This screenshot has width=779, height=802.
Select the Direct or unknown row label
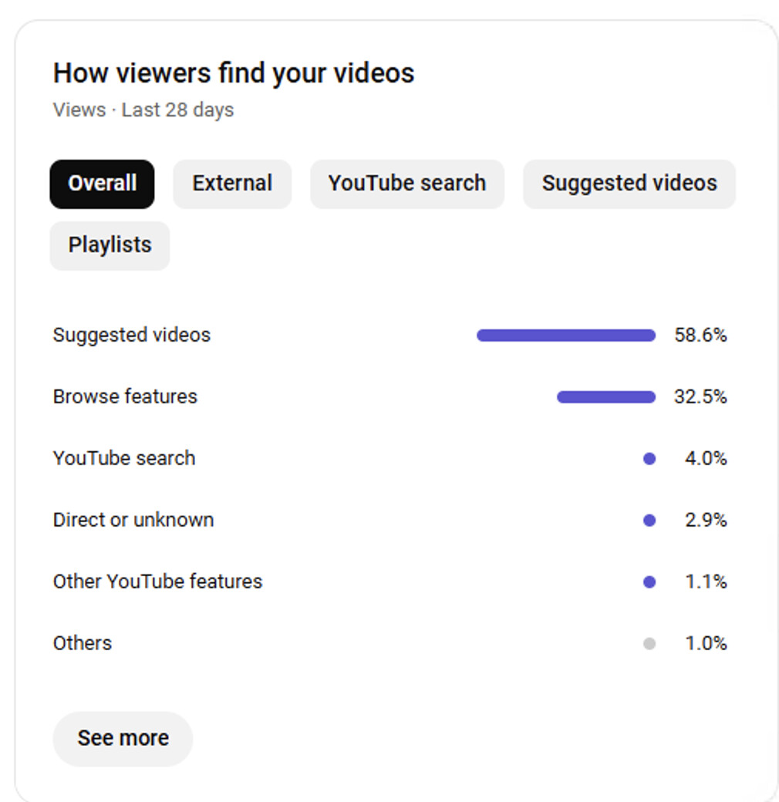click(133, 520)
